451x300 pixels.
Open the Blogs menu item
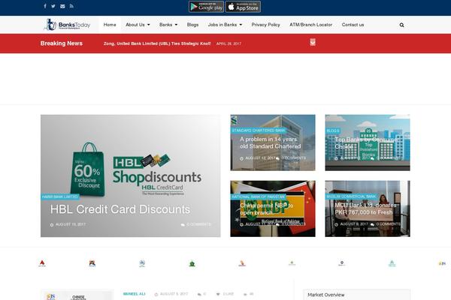192,25
